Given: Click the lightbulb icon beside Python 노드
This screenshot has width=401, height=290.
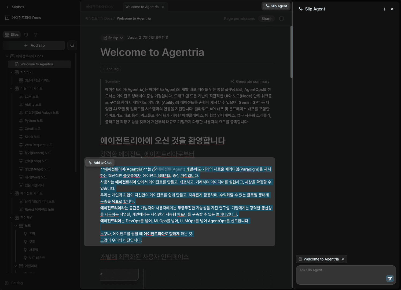Looking at the screenshot, I should (x=21, y=121).
